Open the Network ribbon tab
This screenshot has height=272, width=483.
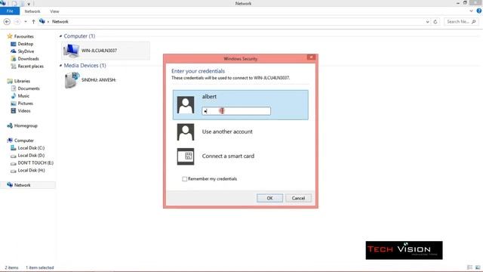(32, 11)
